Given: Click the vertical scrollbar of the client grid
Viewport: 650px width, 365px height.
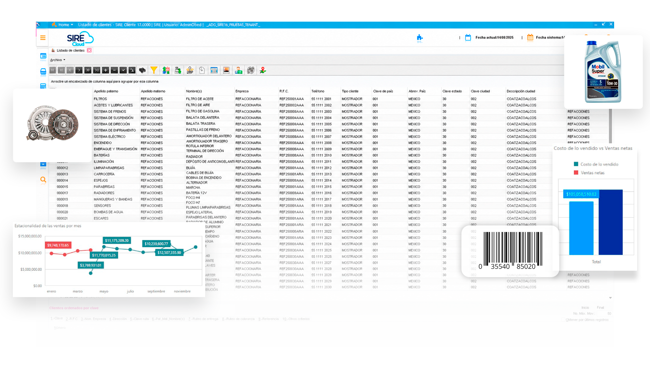Looking at the screenshot, I should click(610, 126).
